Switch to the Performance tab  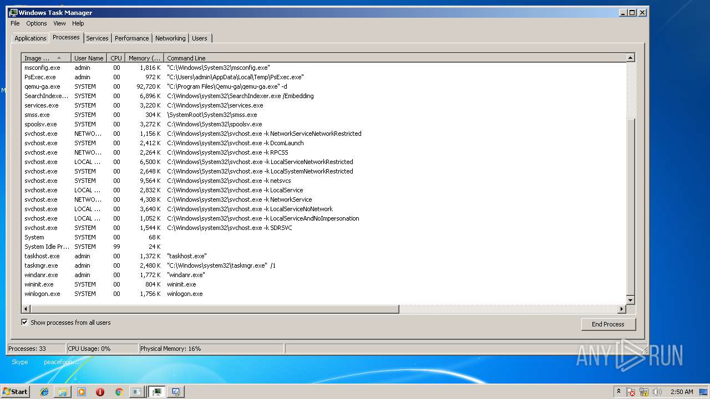[x=131, y=38]
